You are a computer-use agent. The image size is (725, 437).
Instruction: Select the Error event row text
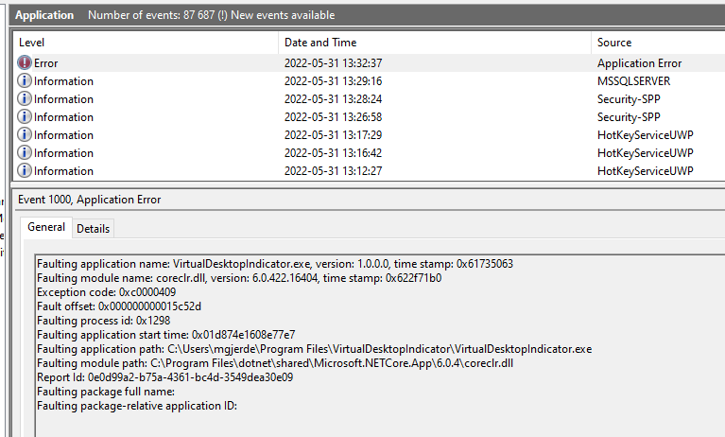[x=45, y=63]
